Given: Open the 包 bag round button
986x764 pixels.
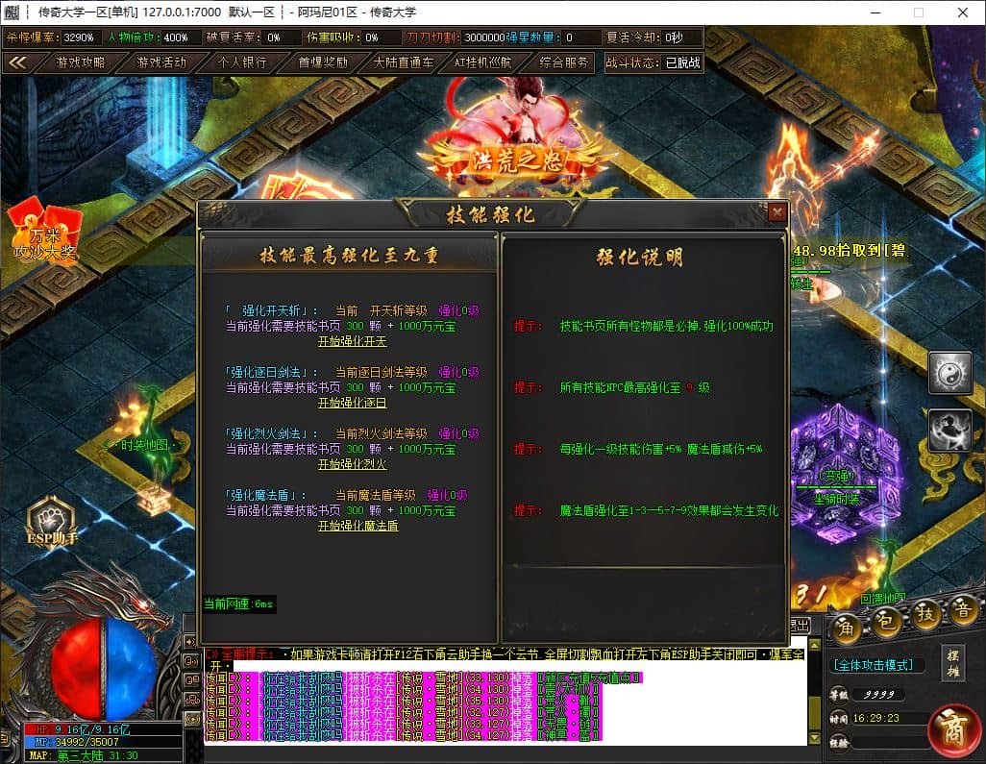Looking at the screenshot, I should (886, 623).
